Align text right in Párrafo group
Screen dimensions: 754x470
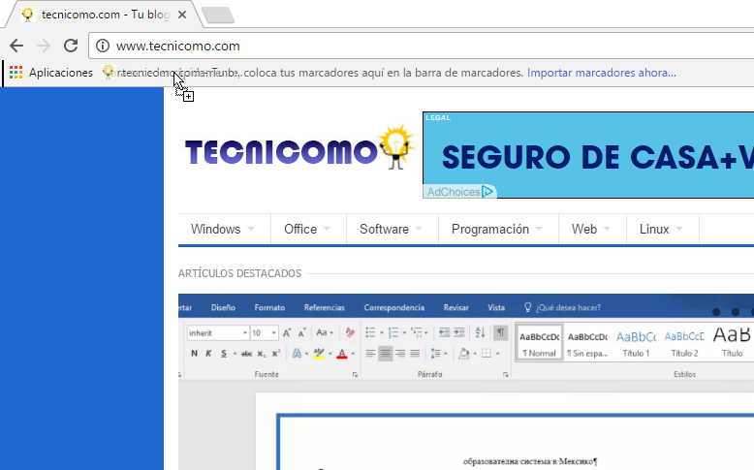point(400,354)
